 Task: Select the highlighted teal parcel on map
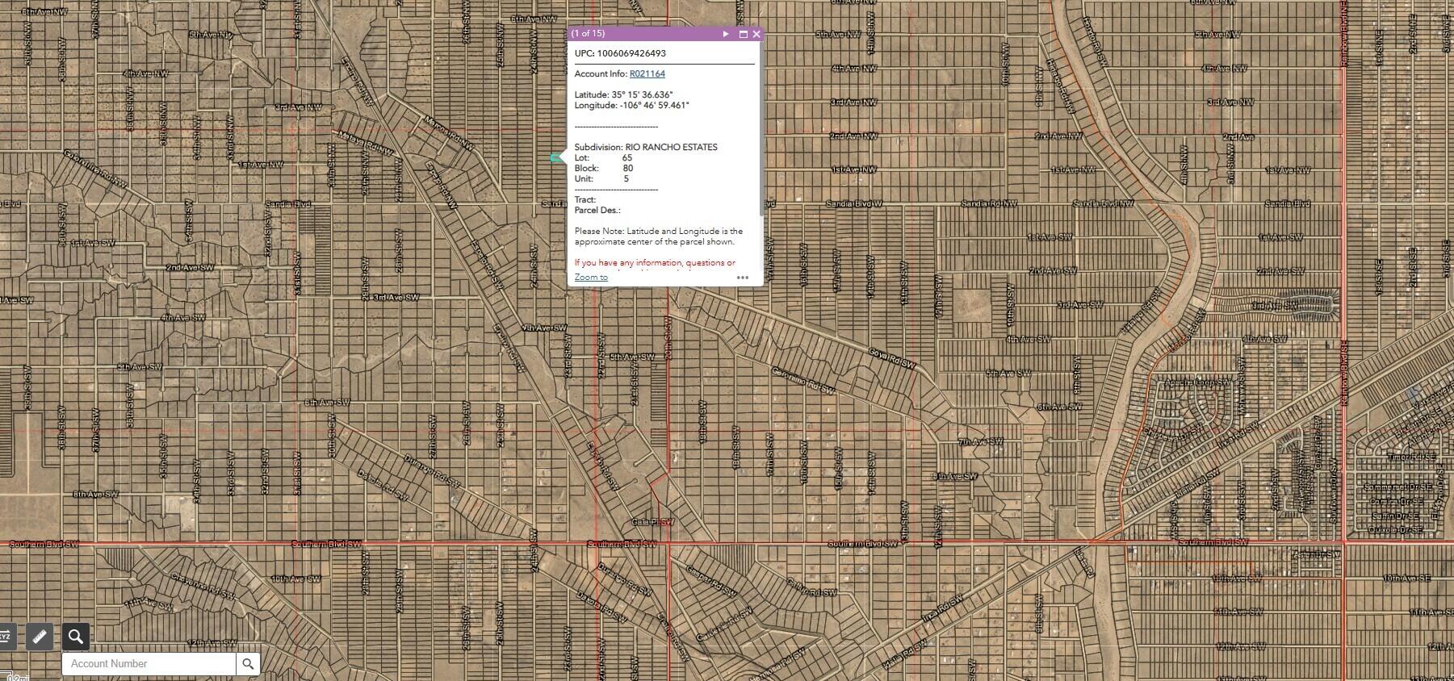click(x=555, y=157)
